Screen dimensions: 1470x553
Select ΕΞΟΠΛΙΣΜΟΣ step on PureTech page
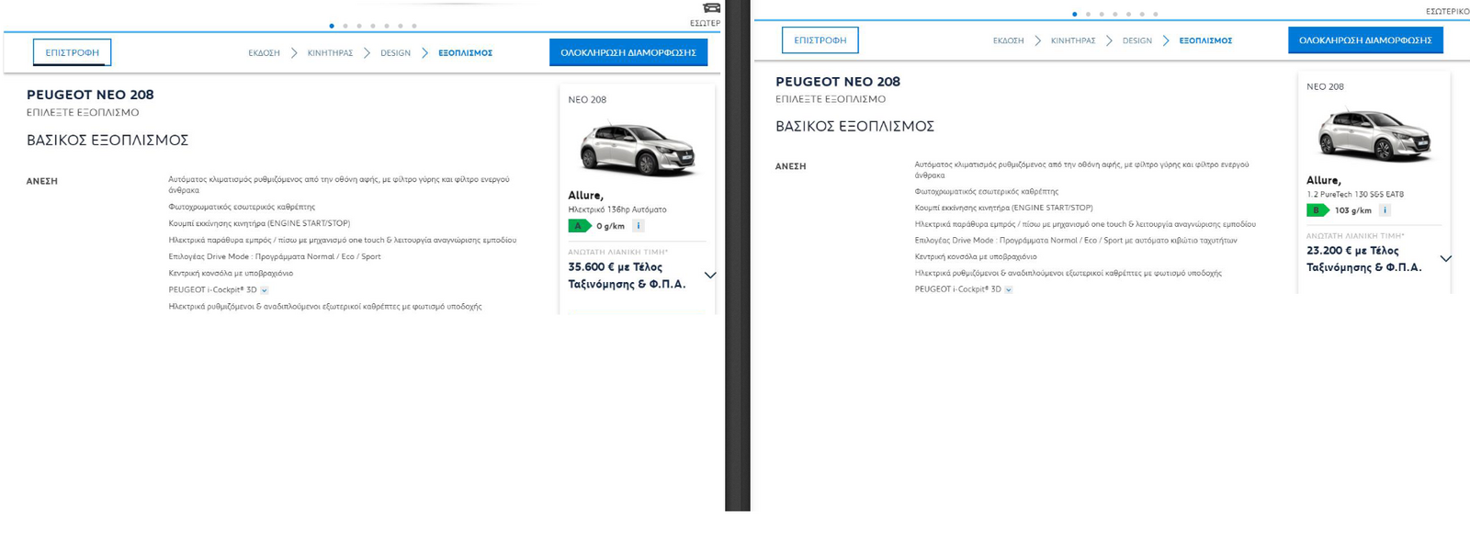pos(1205,40)
